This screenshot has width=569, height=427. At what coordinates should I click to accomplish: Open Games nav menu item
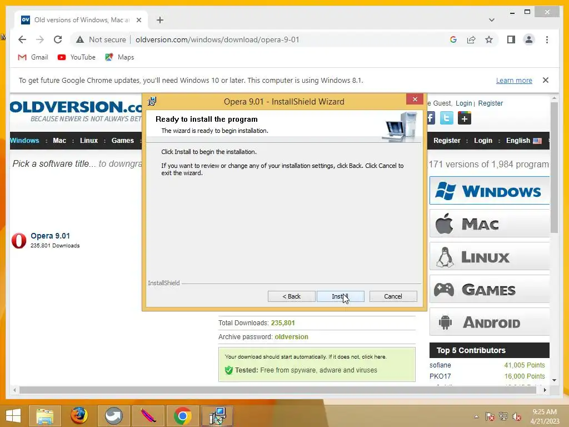pyautogui.click(x=123, y=141)
